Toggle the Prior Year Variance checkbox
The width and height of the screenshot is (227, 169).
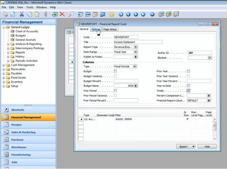tap(188, 76)
